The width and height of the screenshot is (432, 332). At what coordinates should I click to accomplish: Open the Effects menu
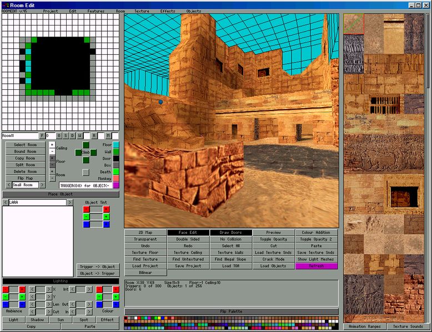pos(168,11)
